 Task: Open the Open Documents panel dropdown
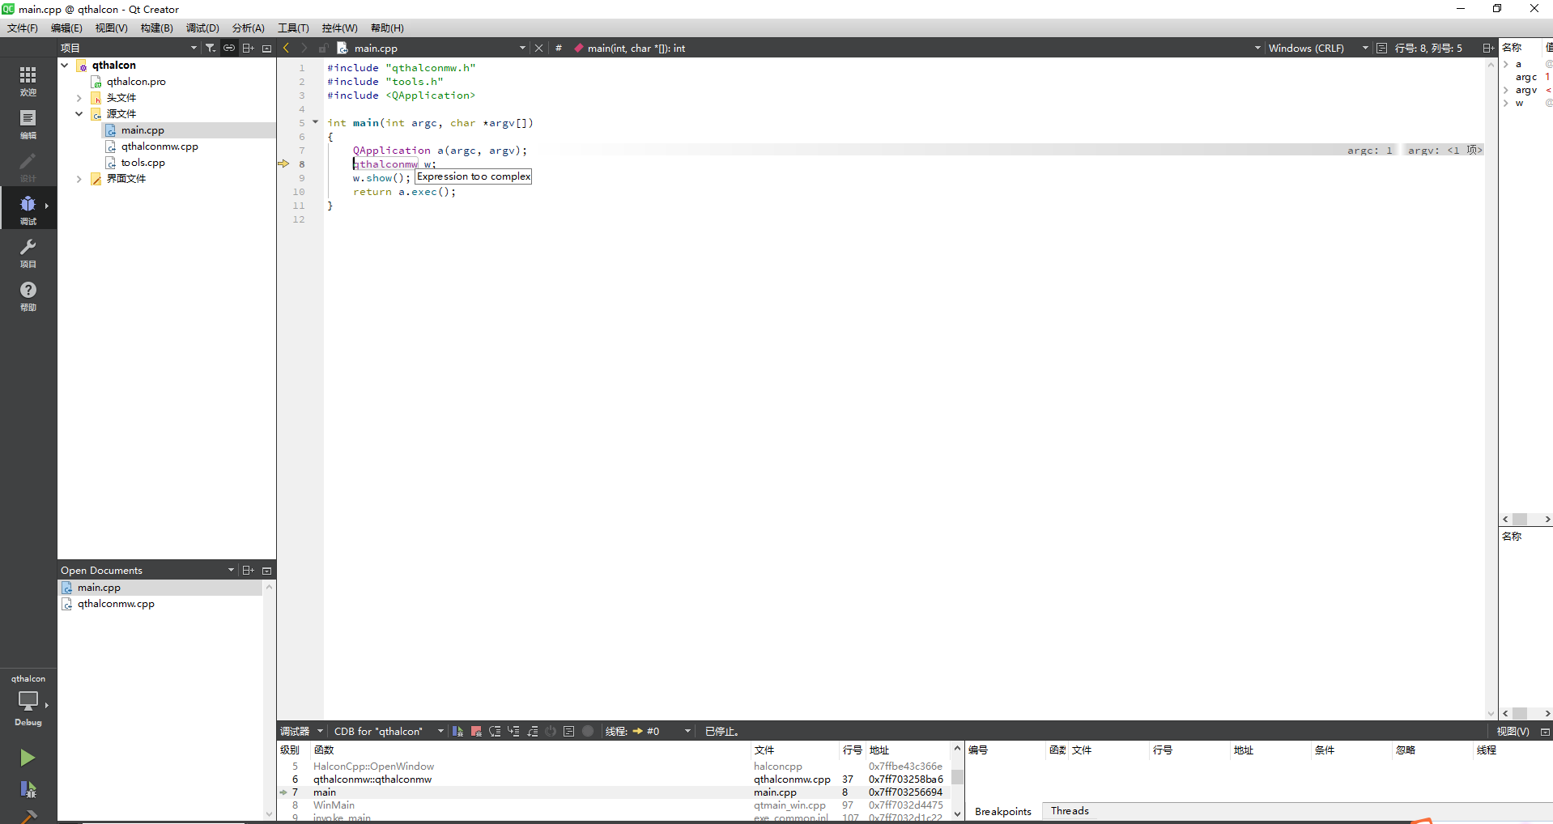pos(231,570)
